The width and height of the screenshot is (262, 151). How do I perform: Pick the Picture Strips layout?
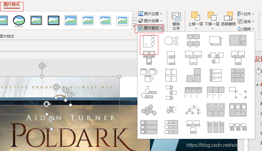[x=216, y=75]
